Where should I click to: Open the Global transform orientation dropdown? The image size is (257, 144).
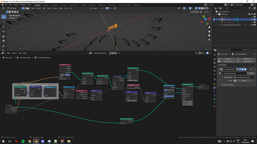point(95,8)
